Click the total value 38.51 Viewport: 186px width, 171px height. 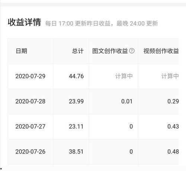pyautogui.click(x=76, y=152)
